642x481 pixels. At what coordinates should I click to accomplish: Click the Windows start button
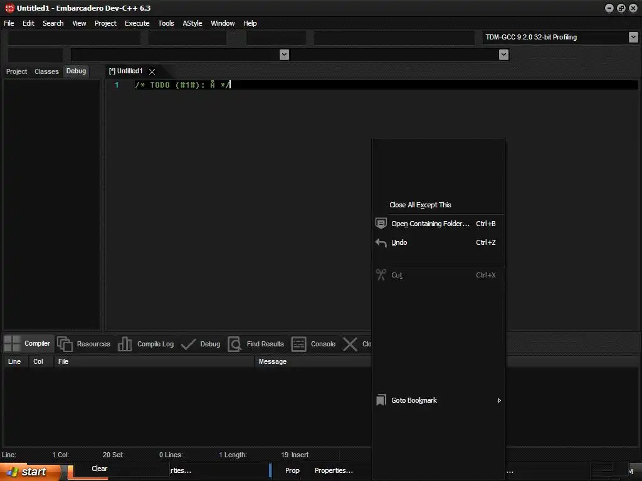tap(30, 472)
